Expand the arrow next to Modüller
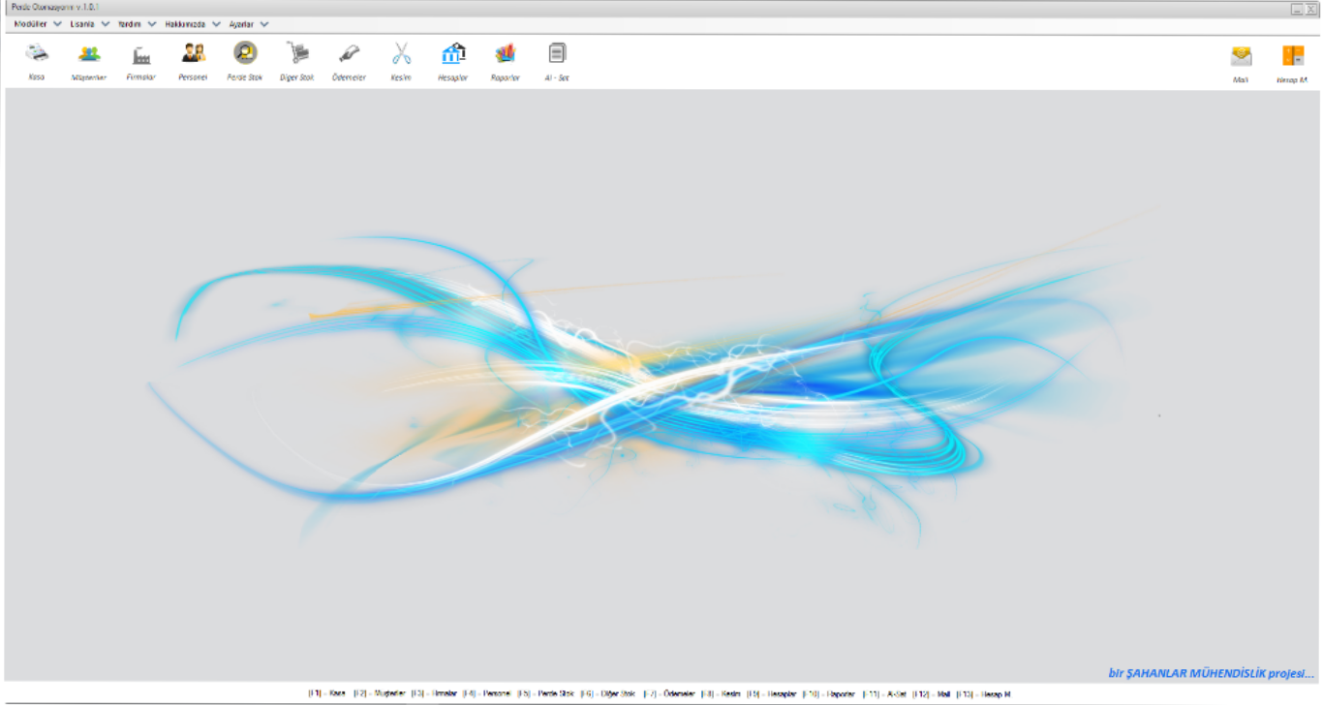The image size is (1323, 705). [57, 24]
